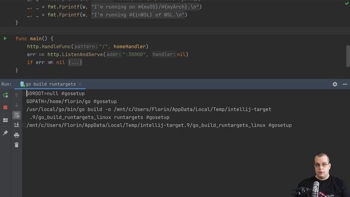Close the 'go build runtargets' tab
350x197 pixels.
click(80, 84)
